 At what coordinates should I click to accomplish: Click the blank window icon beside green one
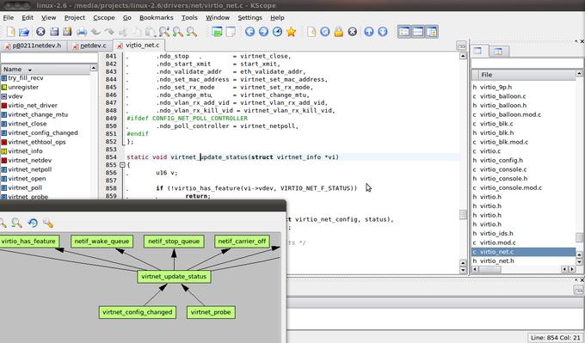[231, 32]
